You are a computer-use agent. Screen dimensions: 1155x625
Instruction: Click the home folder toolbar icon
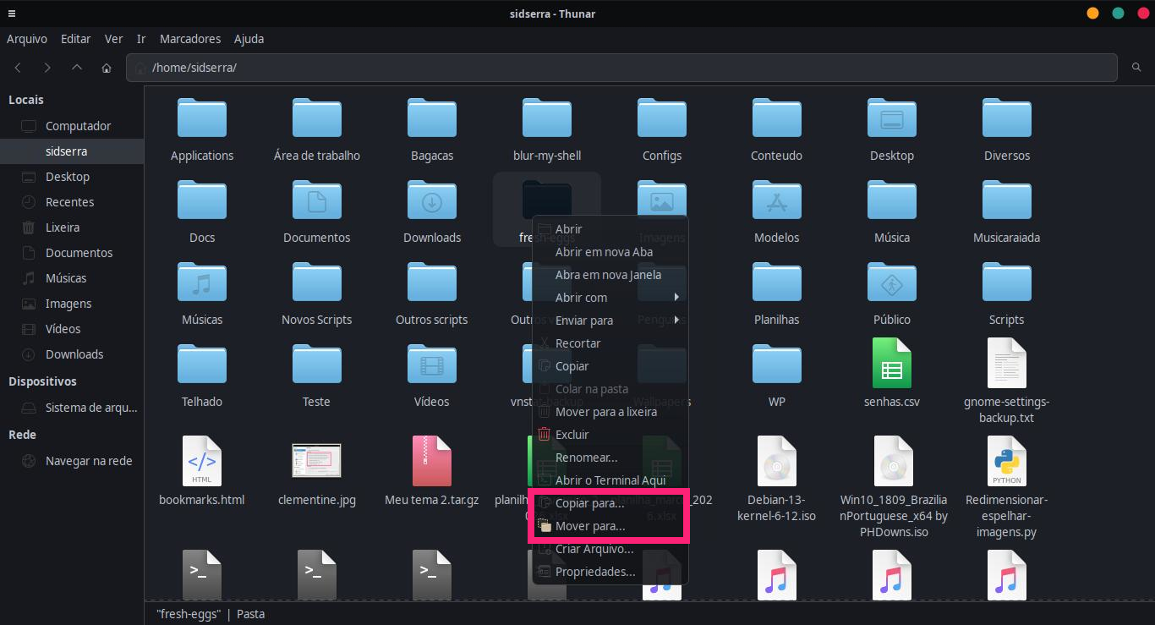[x=107, y=68]
